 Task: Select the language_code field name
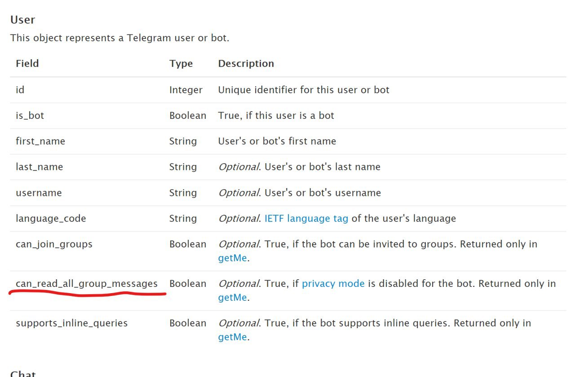point(51,218)
